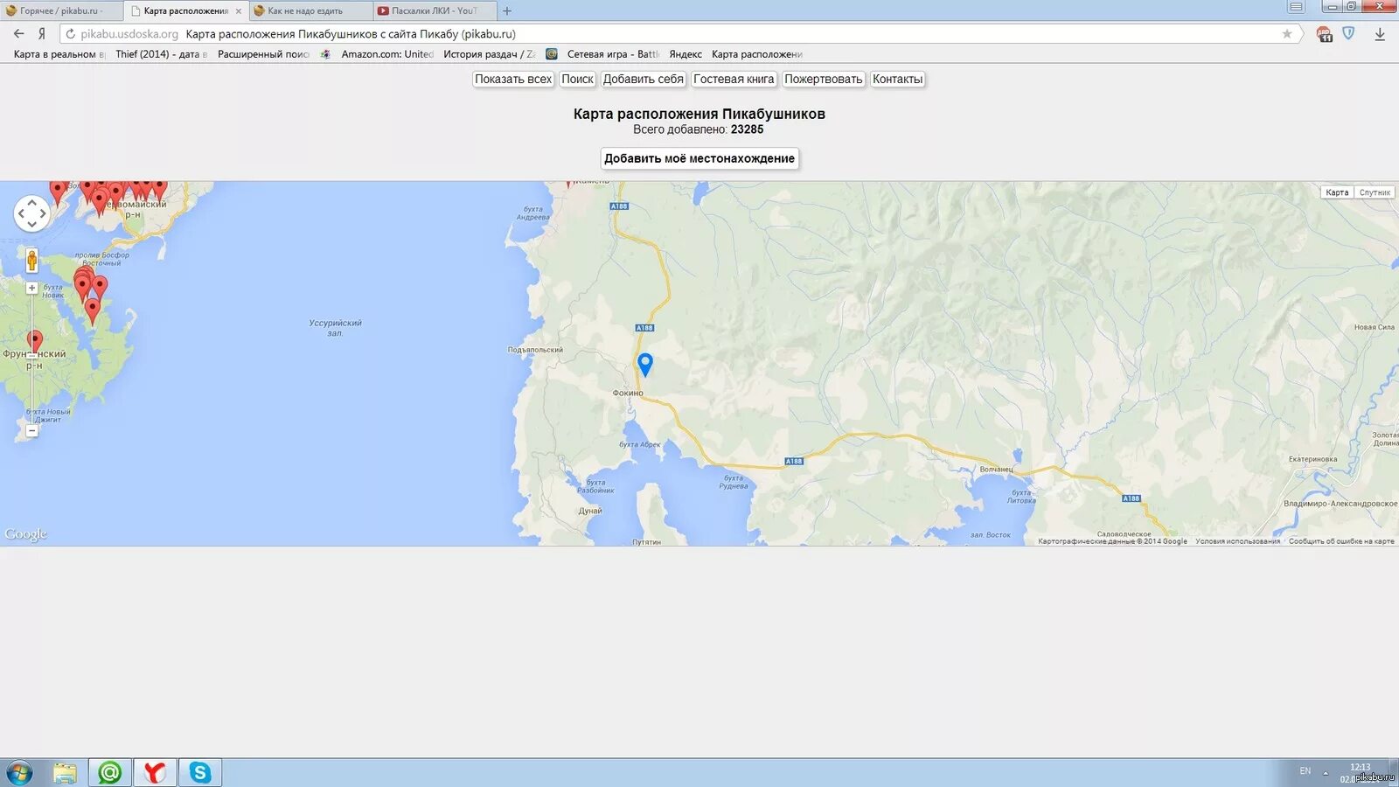The image size is (1399, 787).
Task: Click the small icon bookmark before Amazon.com
Action: [325, 54]
